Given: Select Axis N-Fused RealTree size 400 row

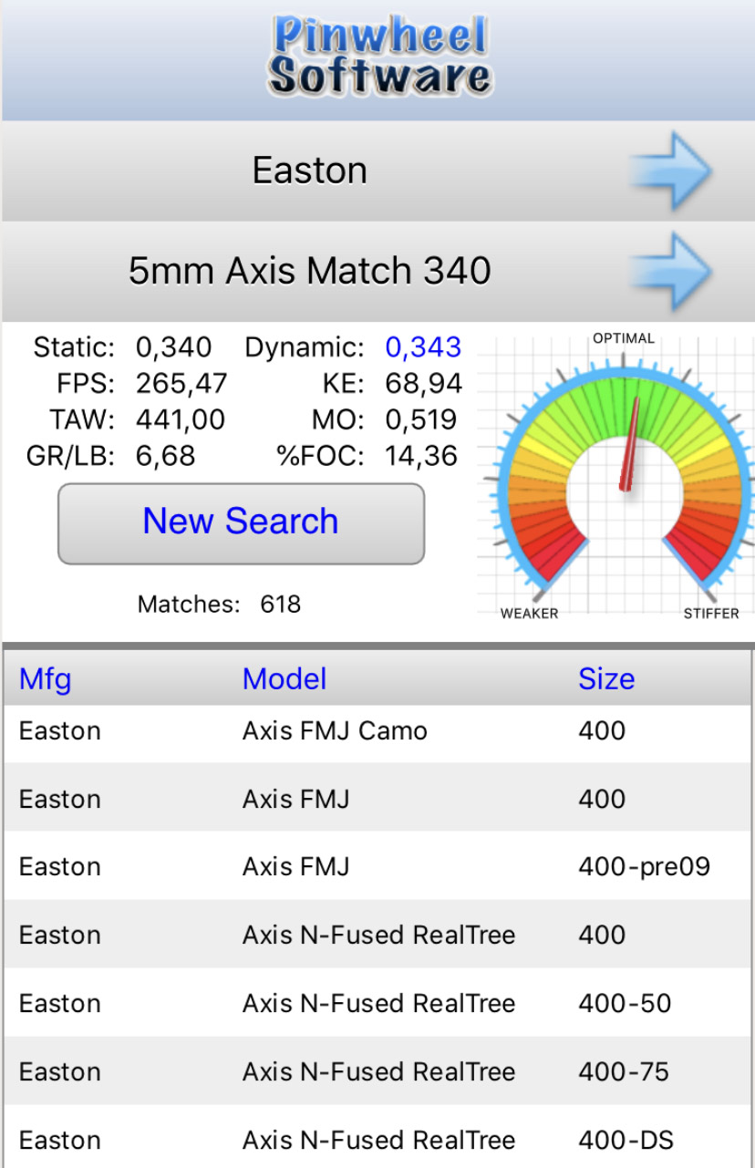Looking at the screenshot, I should (x=377, y=935).
